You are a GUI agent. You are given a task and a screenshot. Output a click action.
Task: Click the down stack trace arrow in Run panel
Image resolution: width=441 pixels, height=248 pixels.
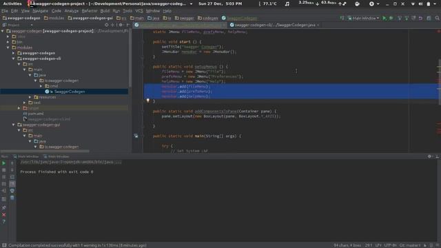(12, 170)
